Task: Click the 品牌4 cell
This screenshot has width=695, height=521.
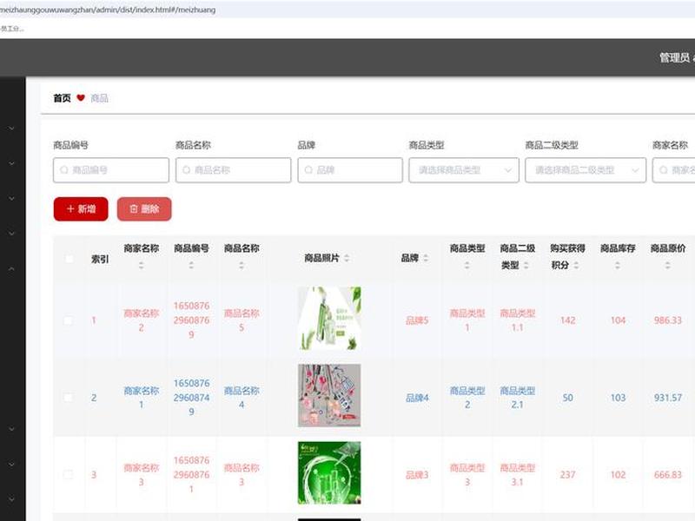Action: click(417, 398)
